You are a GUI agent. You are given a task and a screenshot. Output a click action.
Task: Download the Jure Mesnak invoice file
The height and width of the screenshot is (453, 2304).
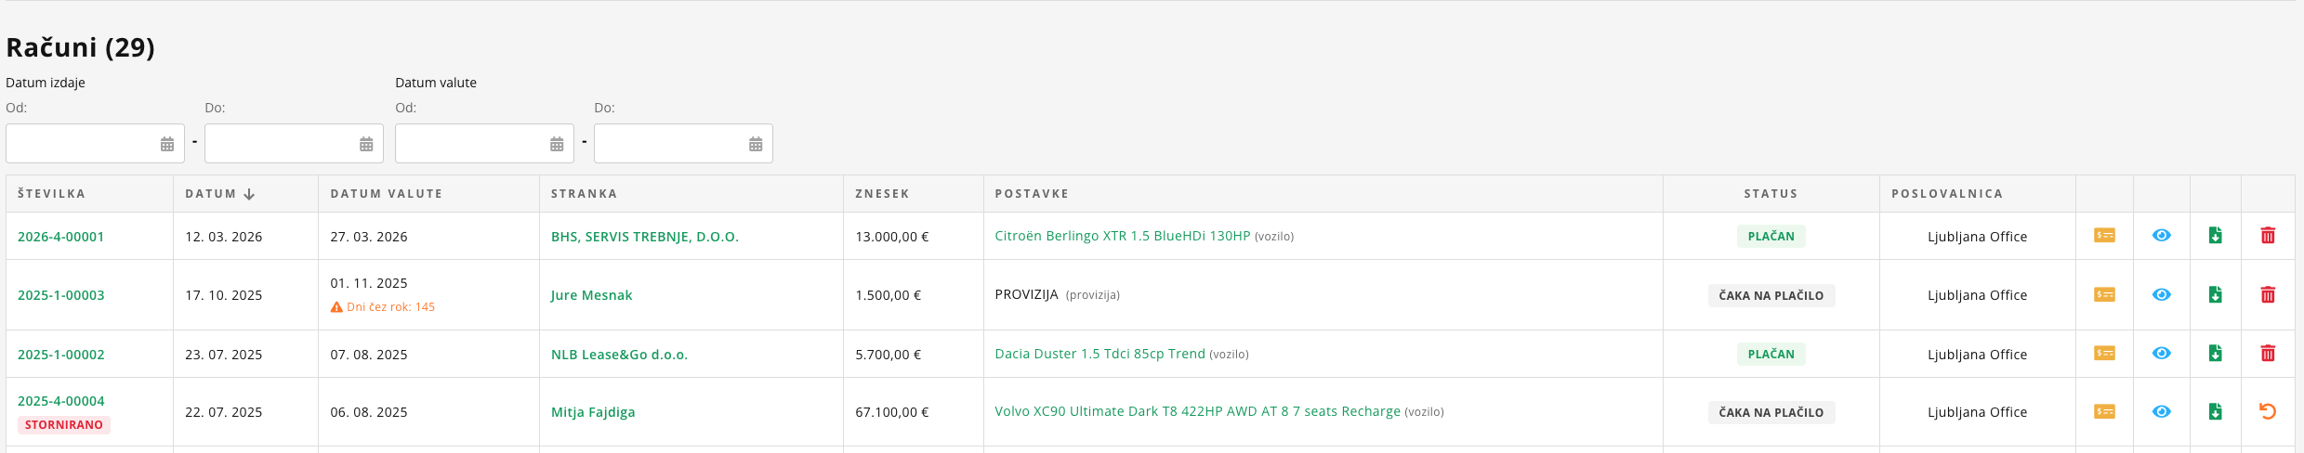click(x=2216, y=295)
